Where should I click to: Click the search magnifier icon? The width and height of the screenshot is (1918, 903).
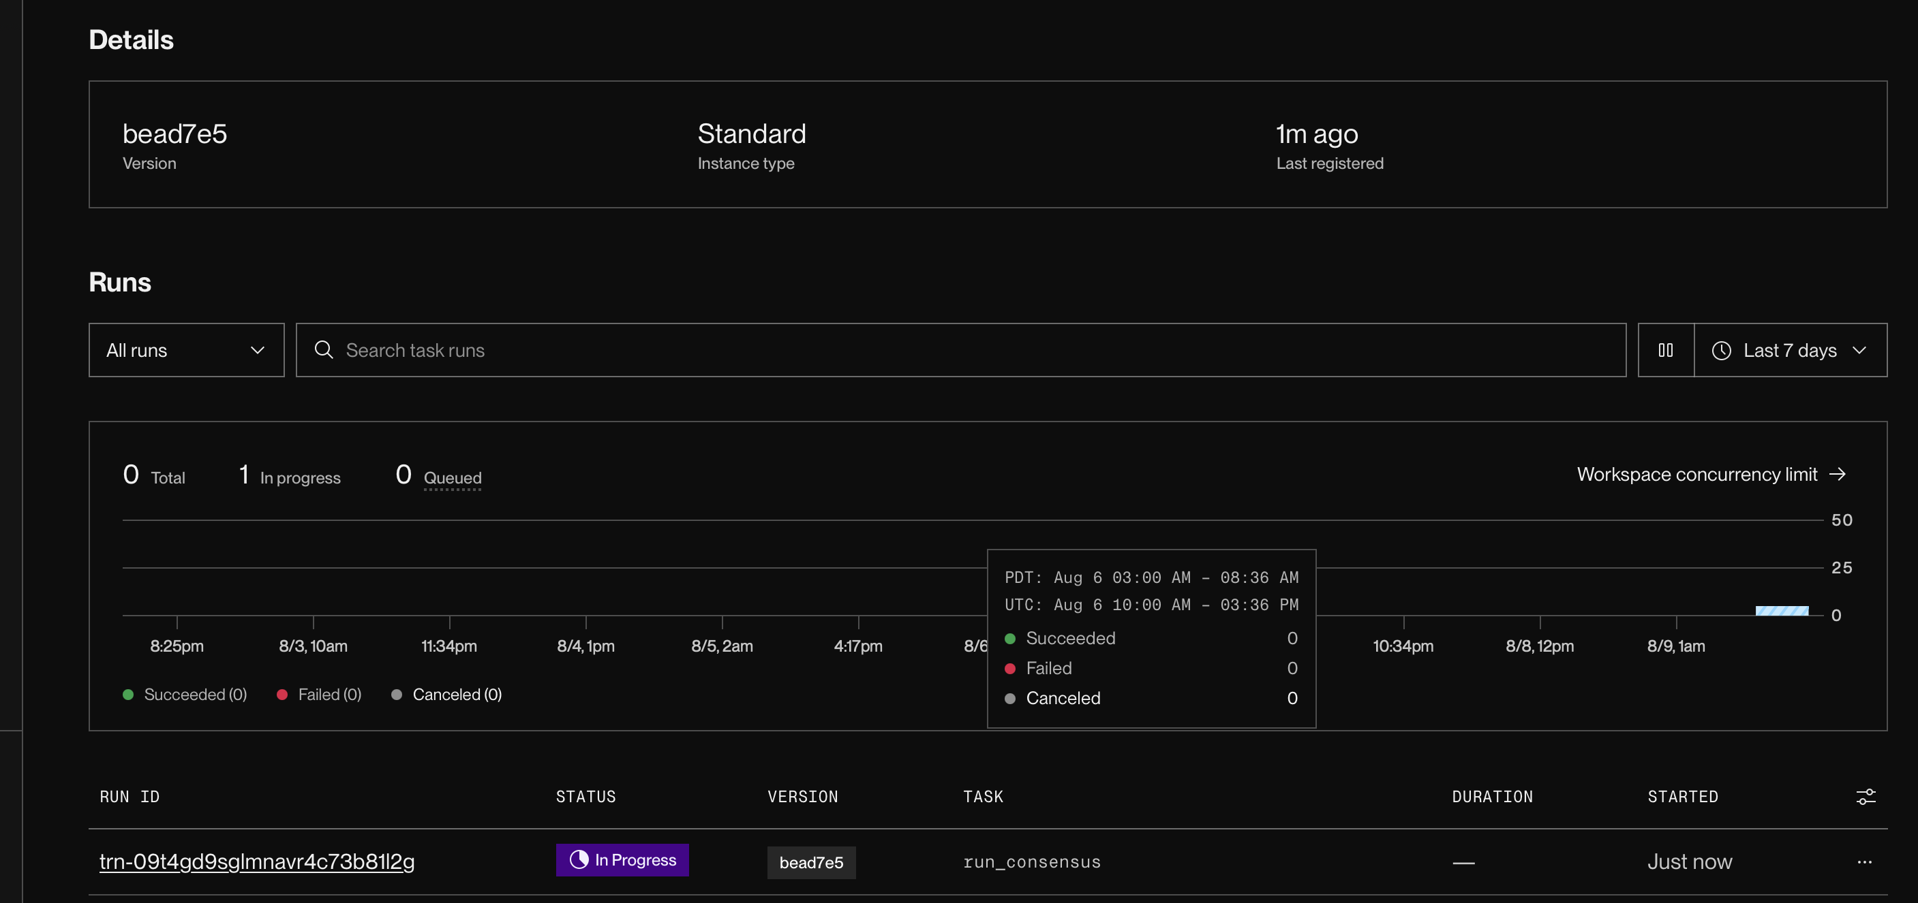click(324, 349)
